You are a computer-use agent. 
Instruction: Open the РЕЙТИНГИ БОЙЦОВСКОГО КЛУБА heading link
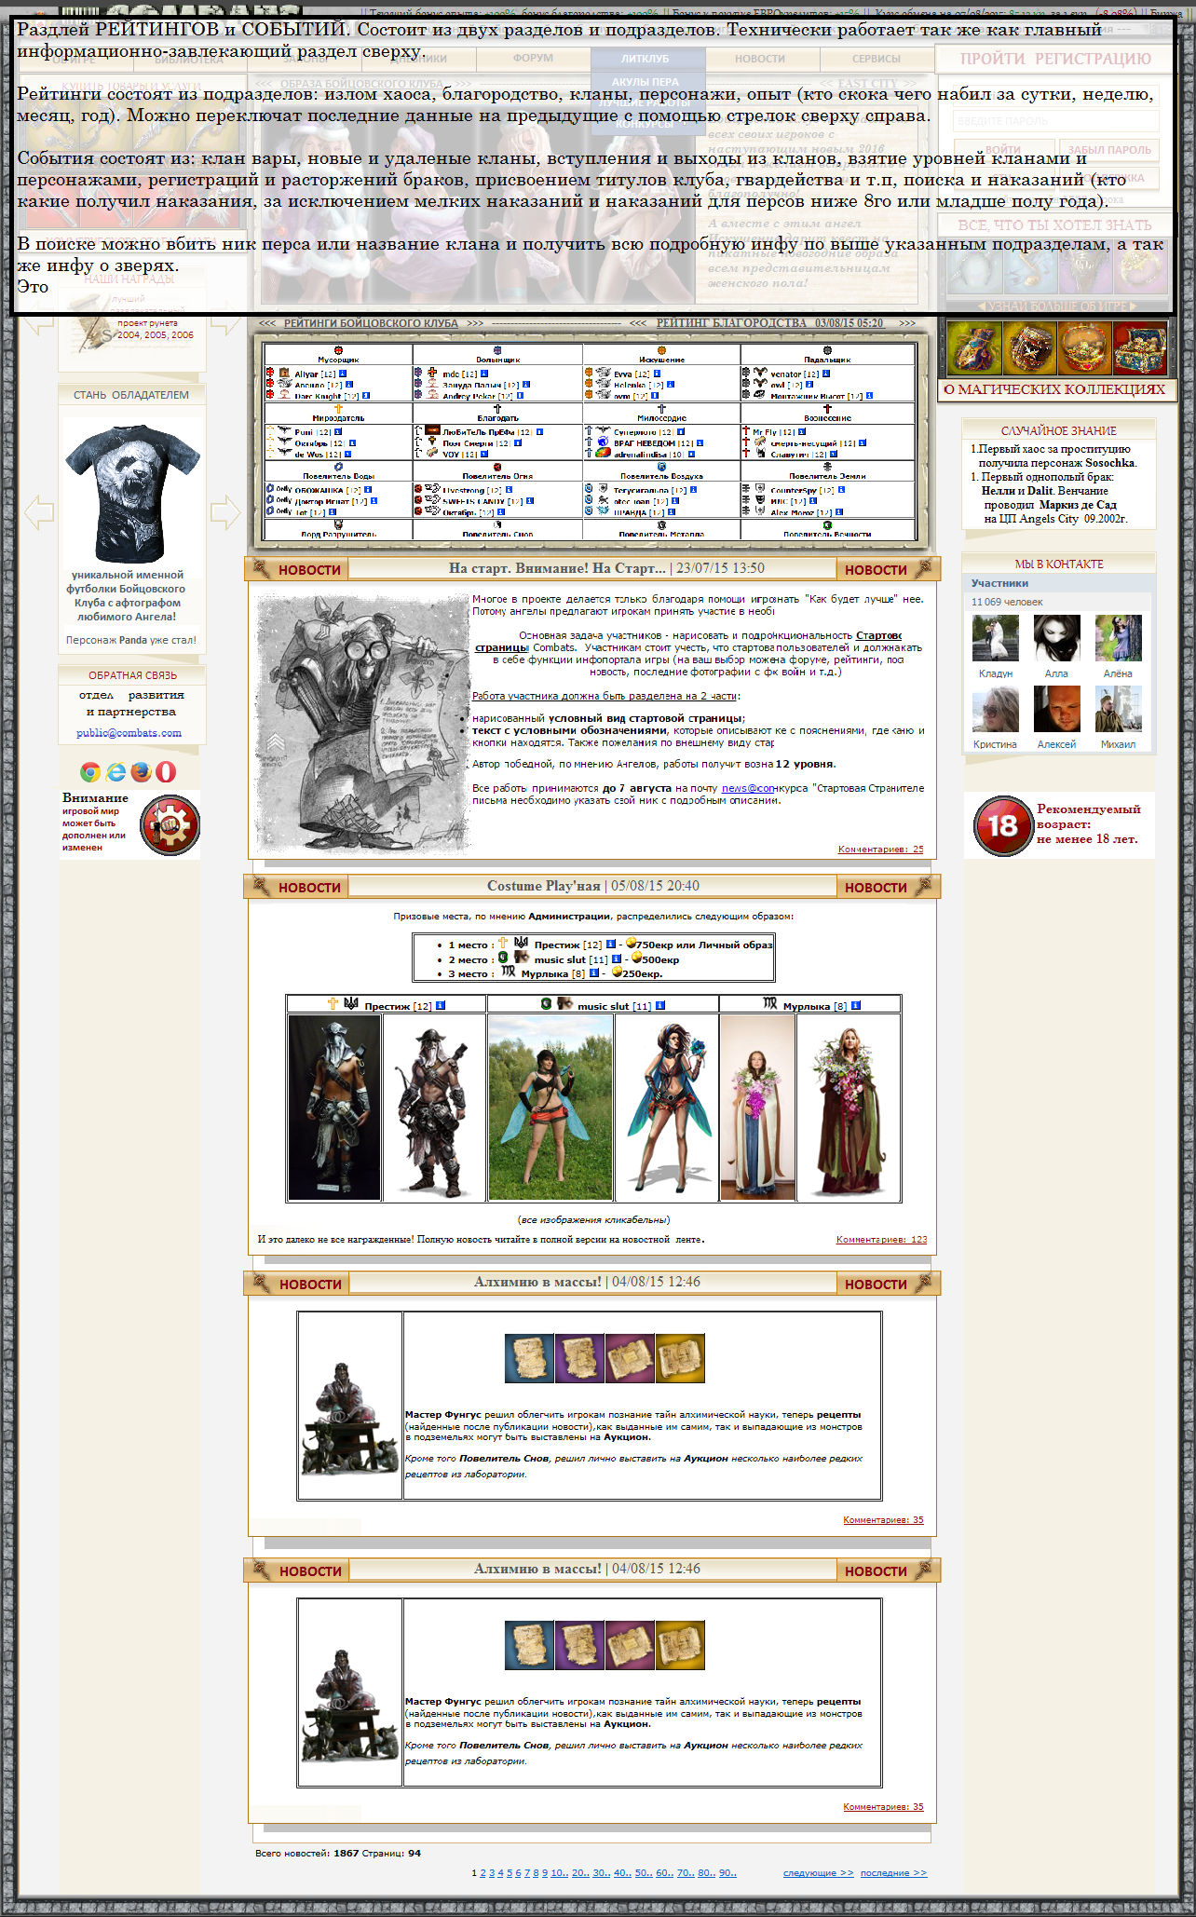(371, 323)
